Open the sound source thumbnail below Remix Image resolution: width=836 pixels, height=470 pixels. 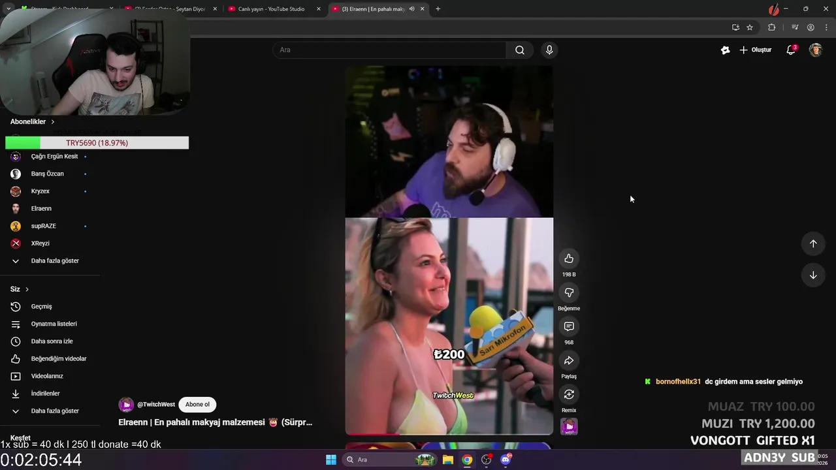[x=569, y=426]
